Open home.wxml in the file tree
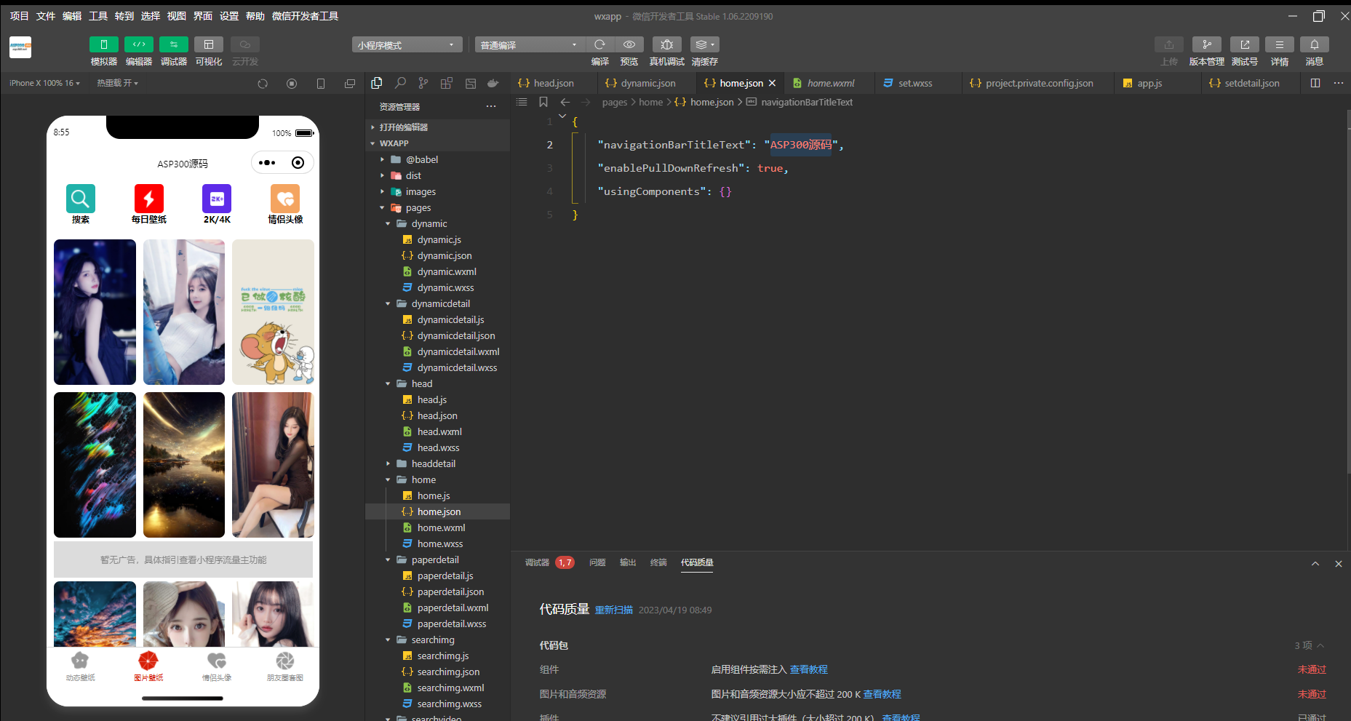 (441, 528)
